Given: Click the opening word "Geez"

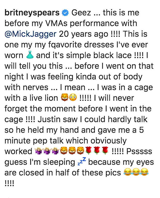Looking at the screenshot, I should pos(81,13).
